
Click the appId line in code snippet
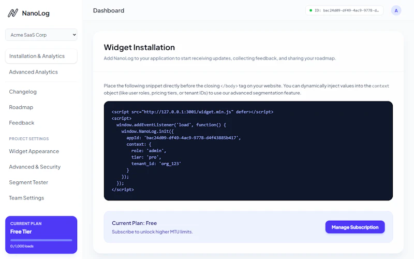click(x=184, y=138)
